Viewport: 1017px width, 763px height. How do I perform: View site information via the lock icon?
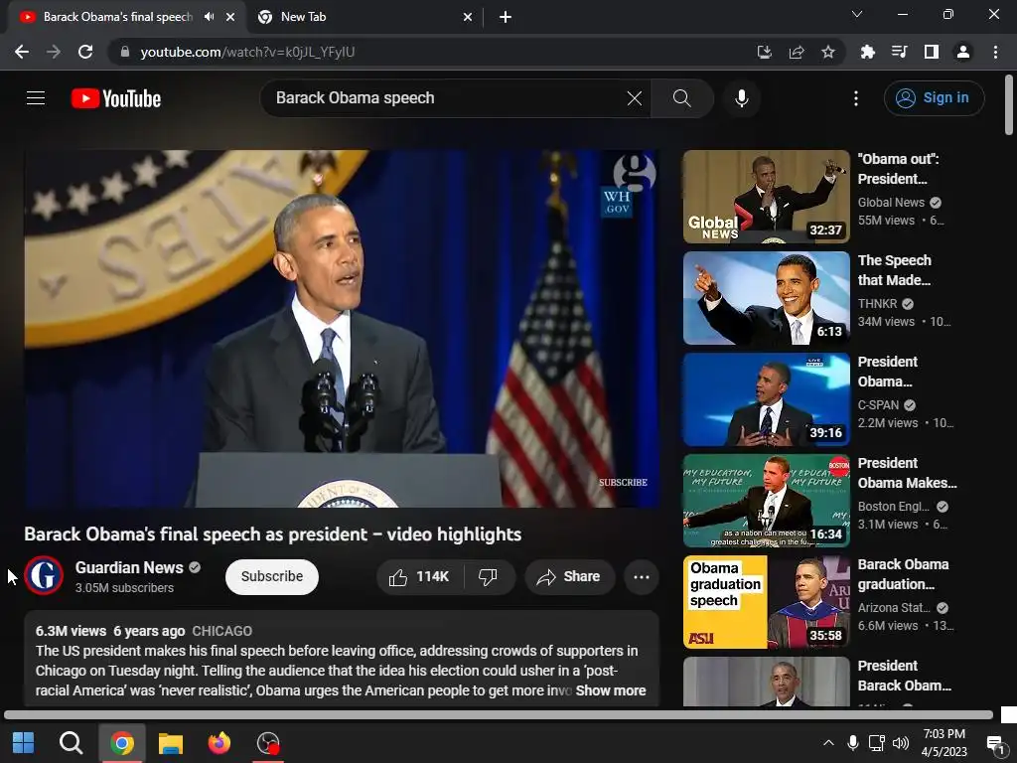pos(125,52)
